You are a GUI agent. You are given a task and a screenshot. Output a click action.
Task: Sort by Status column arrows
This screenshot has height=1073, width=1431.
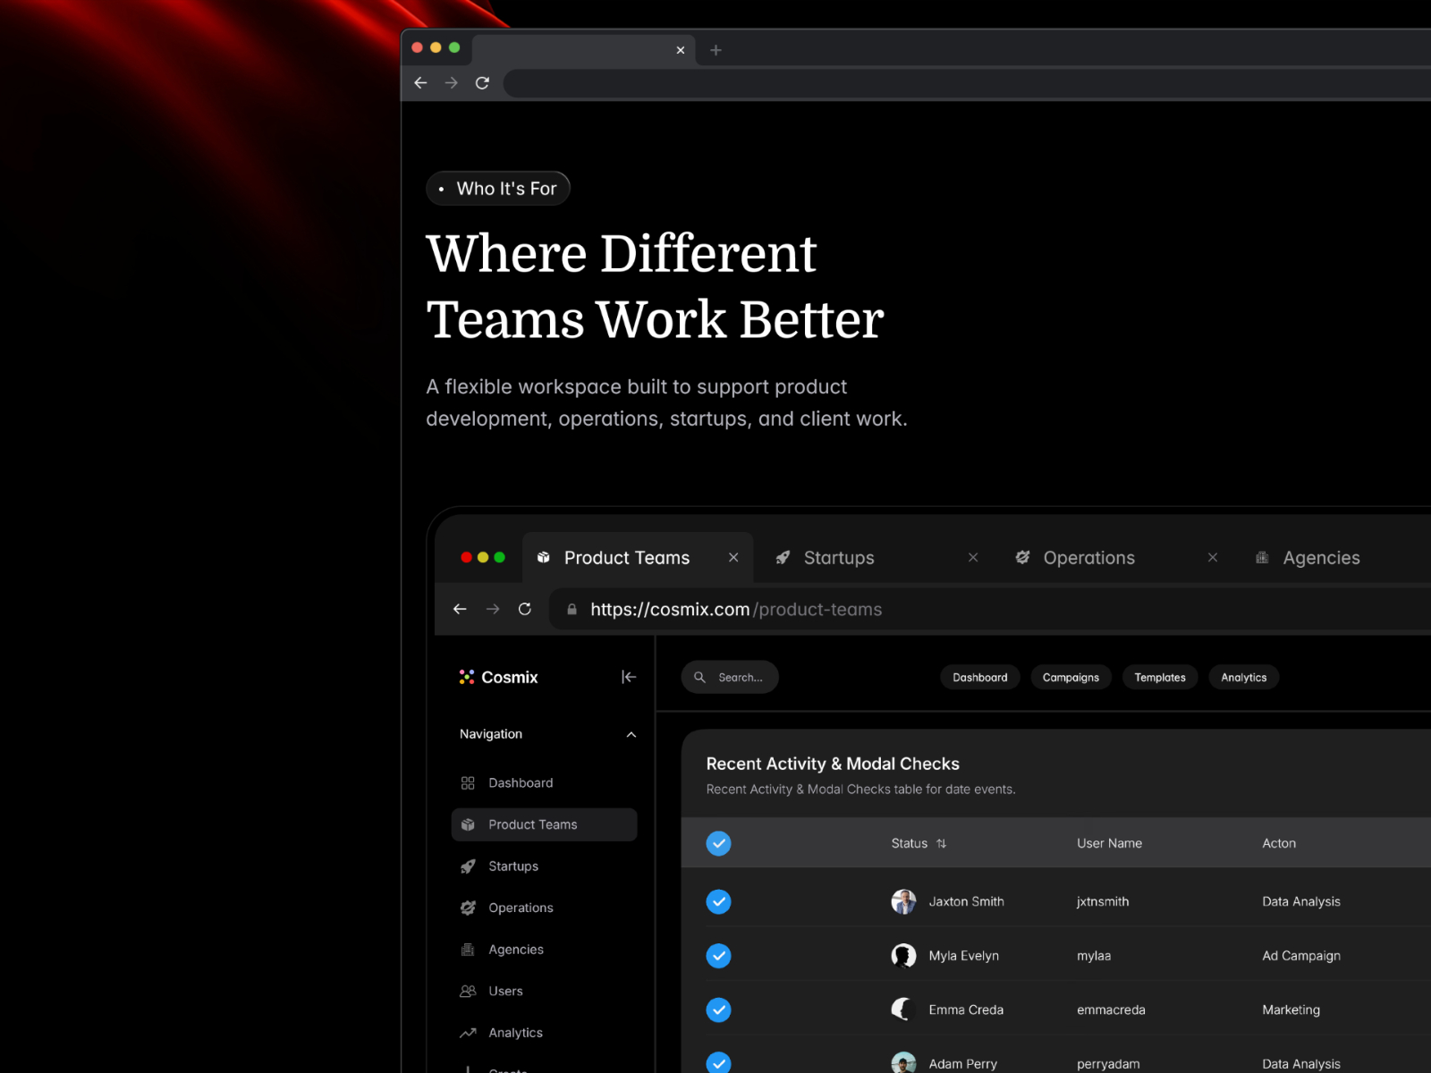click(941, 843)
